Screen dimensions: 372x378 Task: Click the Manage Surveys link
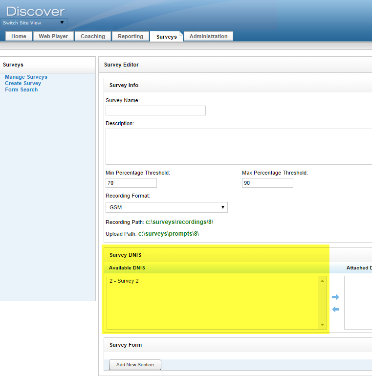(26, 77)
